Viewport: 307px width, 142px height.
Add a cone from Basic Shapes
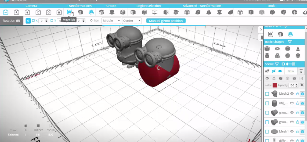pyautogui.click(x=298, y=49)
